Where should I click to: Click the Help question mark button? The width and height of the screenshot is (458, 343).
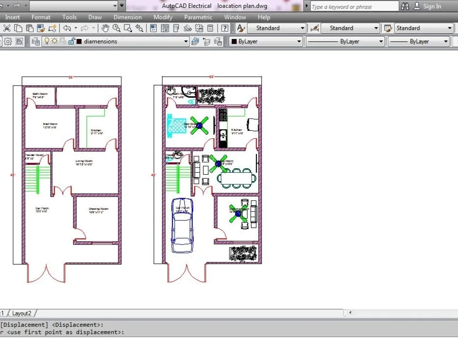224,28
